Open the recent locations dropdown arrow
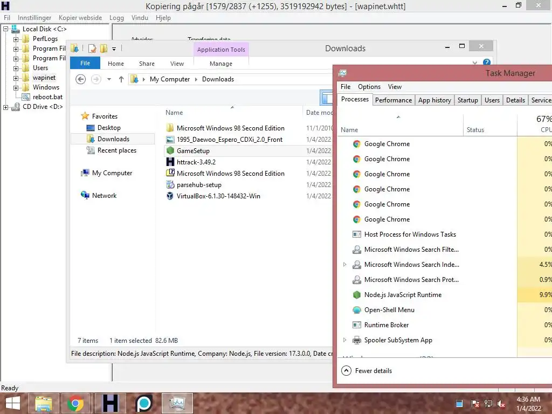This screenshot has width=552, height=414. pos(109,79)
